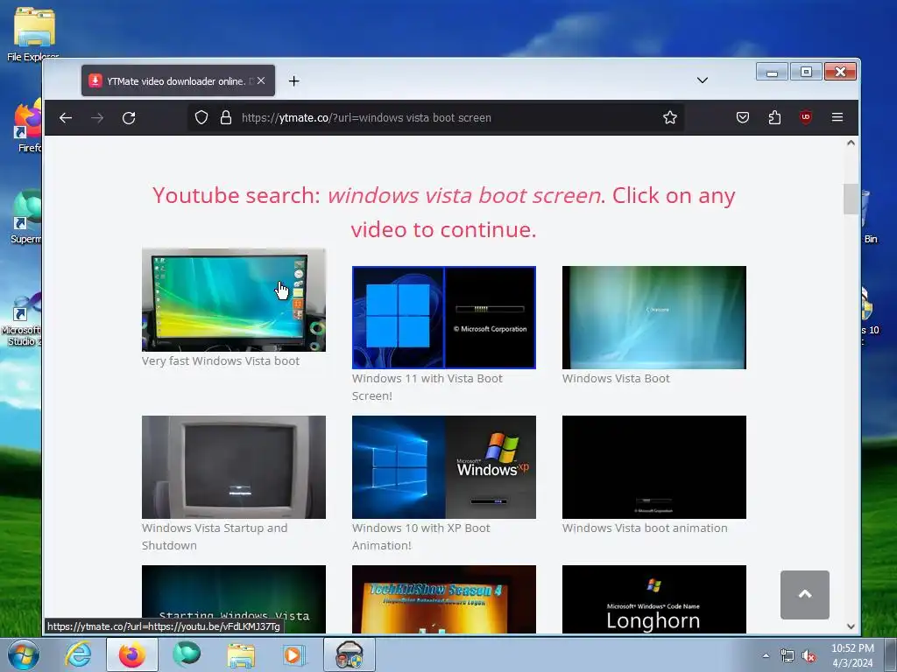
Task: Click the Very fast Windows Vista boot title
Action: click(220, 361)
